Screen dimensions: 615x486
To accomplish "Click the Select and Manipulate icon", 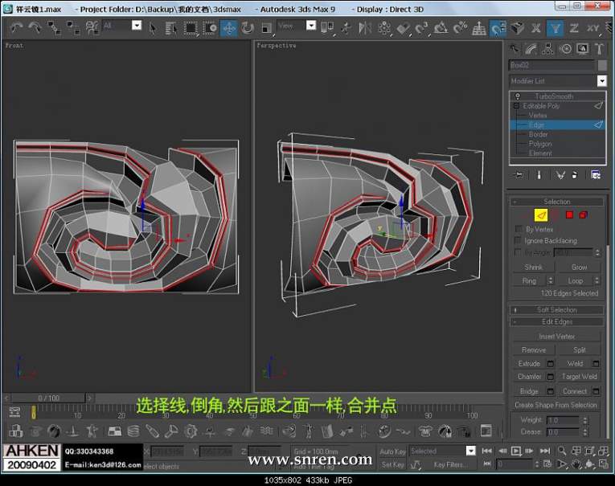I will (346, 27).
